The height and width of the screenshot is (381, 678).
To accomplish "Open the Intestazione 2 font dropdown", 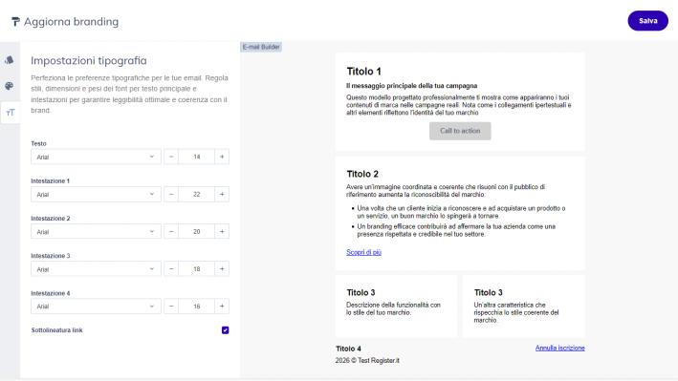I will click(96, 231).
